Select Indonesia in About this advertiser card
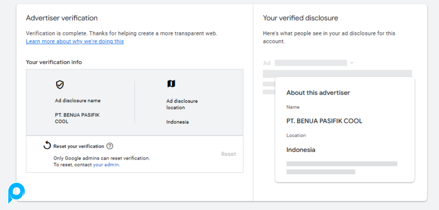 [x=300, y=150]
